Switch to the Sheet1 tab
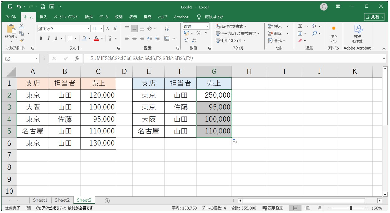The height and width of the screenshot is (213, 390). [x=40, y=200]
